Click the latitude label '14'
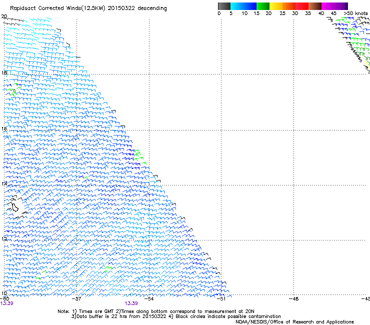370x325 pixels. pos(4,183)
